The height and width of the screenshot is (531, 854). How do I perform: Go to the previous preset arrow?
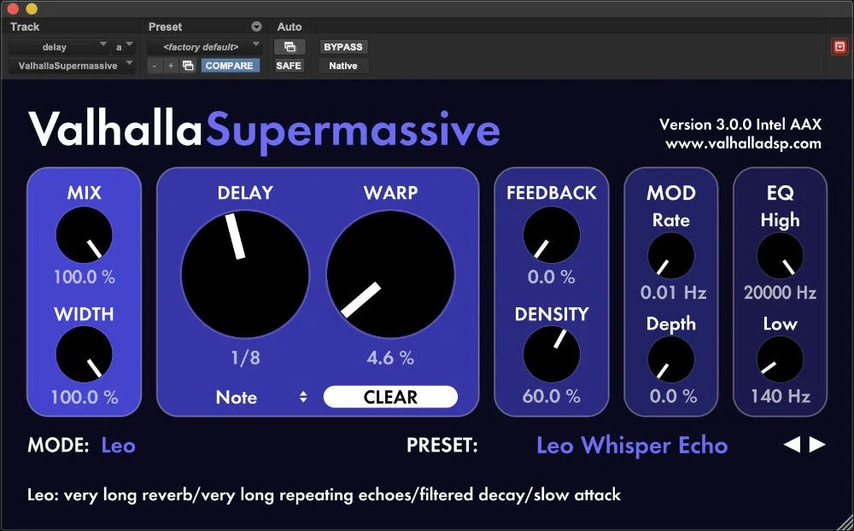[792, 445]
